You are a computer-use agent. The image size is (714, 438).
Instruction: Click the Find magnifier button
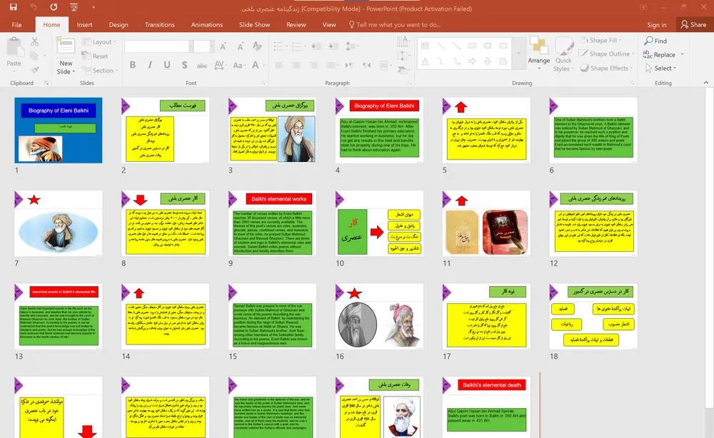pyautogui.click(x=655, y=41)
